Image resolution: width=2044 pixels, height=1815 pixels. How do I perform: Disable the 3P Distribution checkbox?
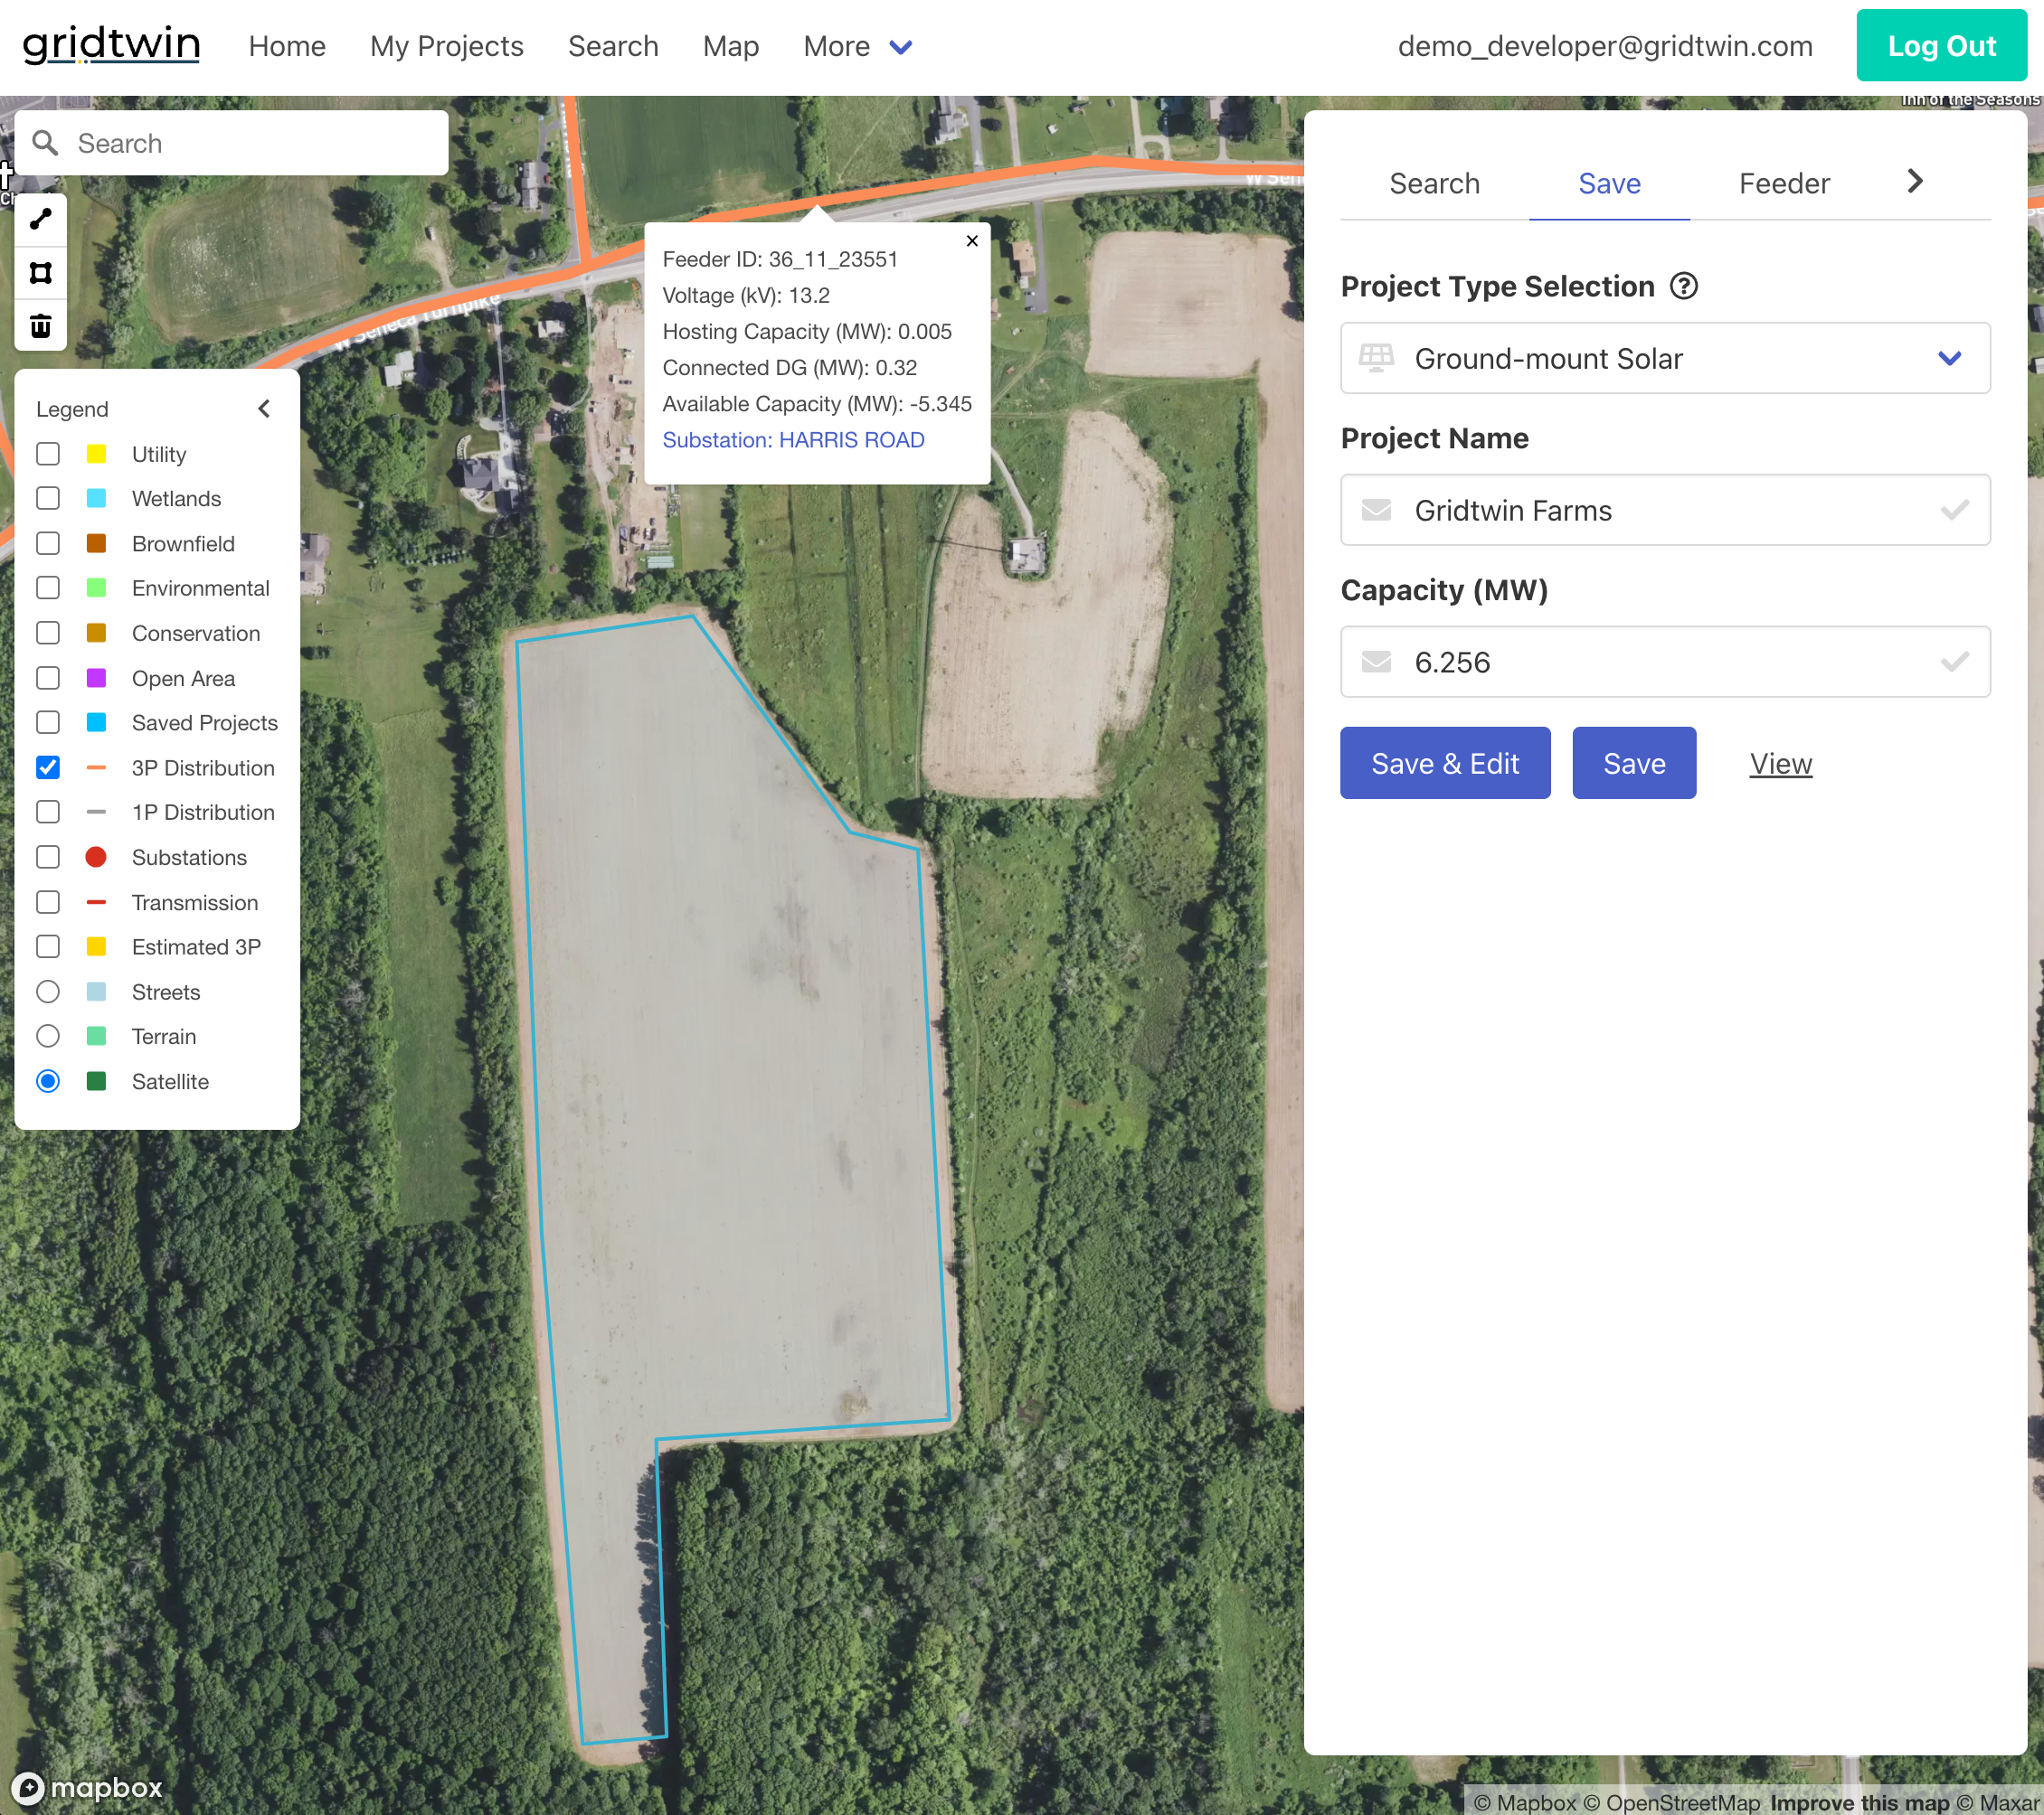[47, 766]
